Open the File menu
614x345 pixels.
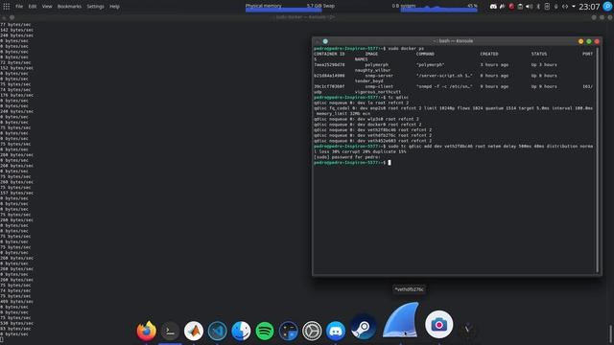(x=19, y=7)
